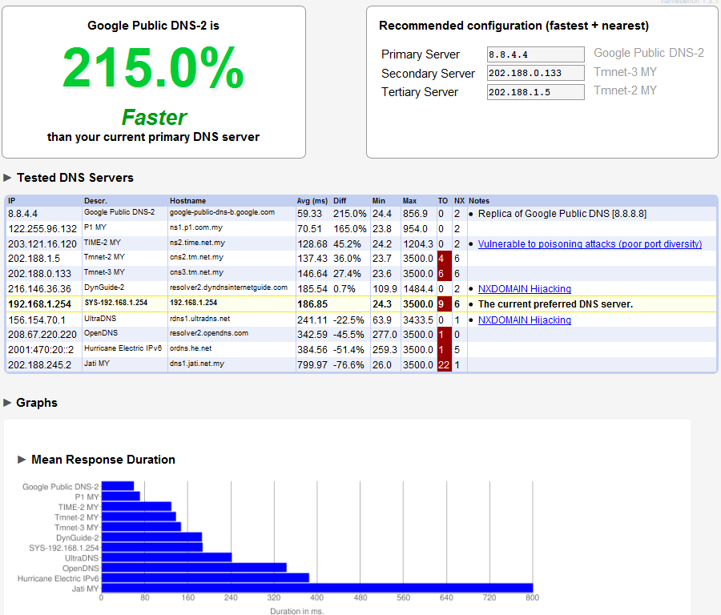Click the Jati MY bar in chart

[316, 589]
